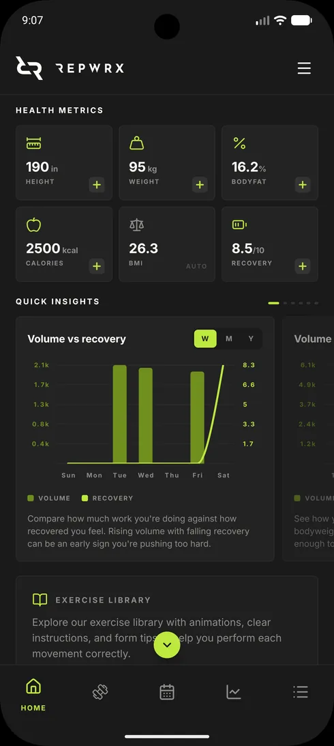Viewport: 334px width, 746px height.
Task: Open the 2500 kcal Calories value
Action: point(52,248)
